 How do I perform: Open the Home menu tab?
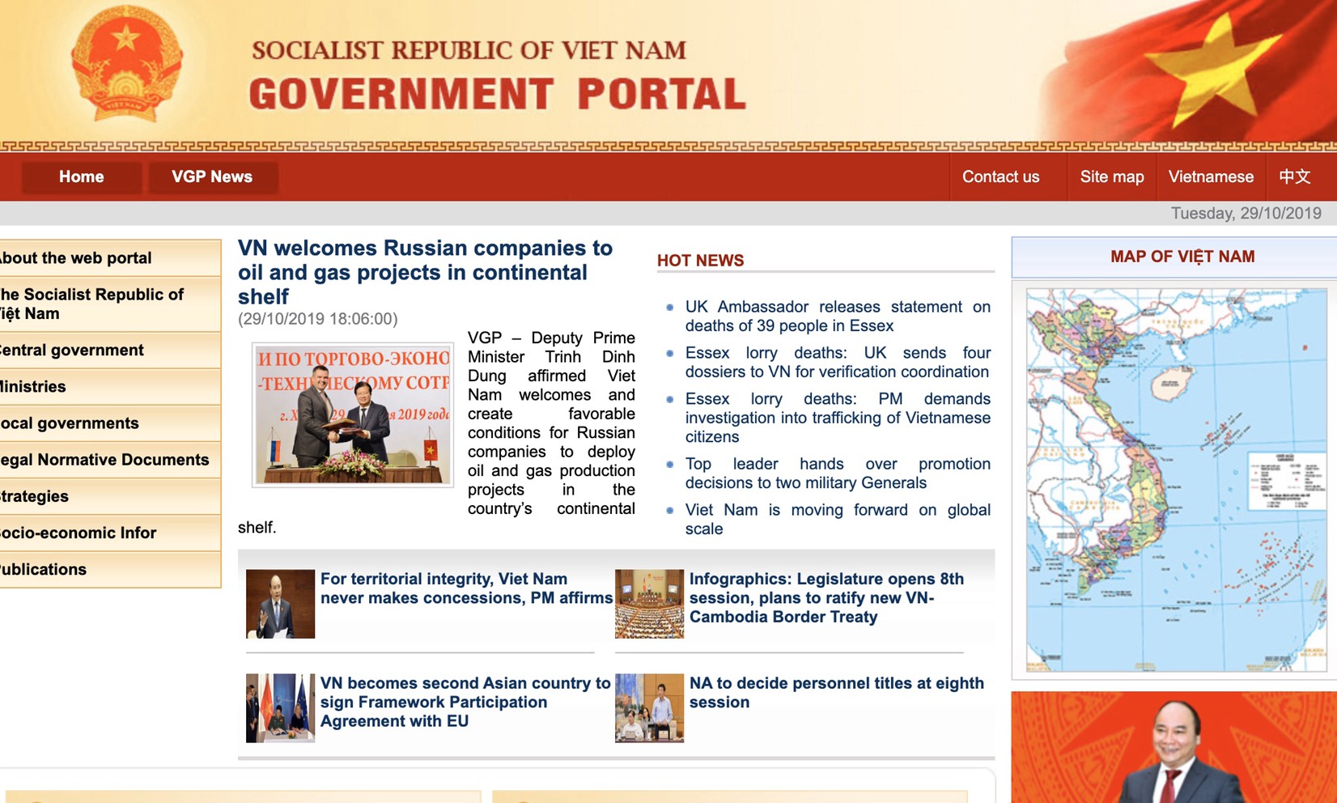(x=82, y=176)
